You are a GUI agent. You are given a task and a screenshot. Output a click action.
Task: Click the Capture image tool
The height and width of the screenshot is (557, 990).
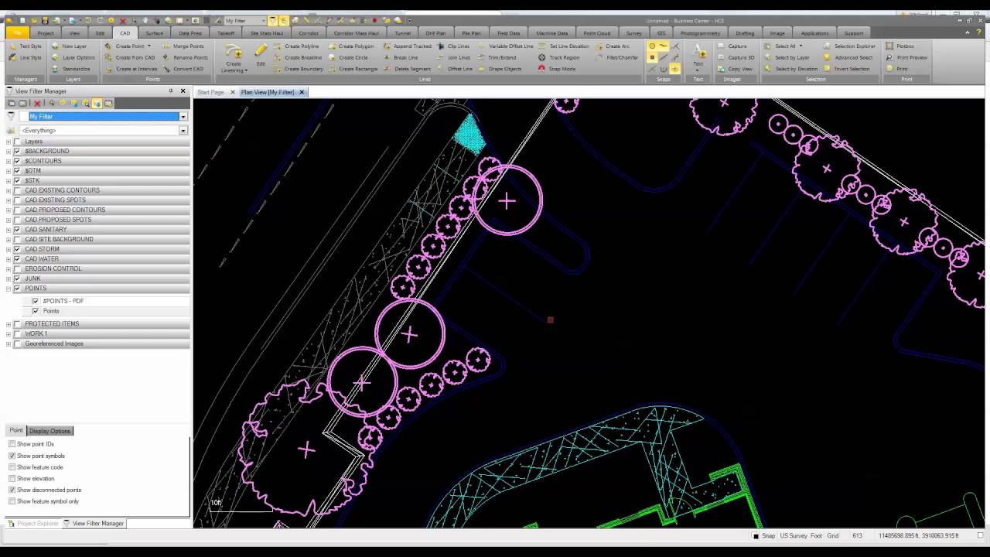tap(732, 46)
